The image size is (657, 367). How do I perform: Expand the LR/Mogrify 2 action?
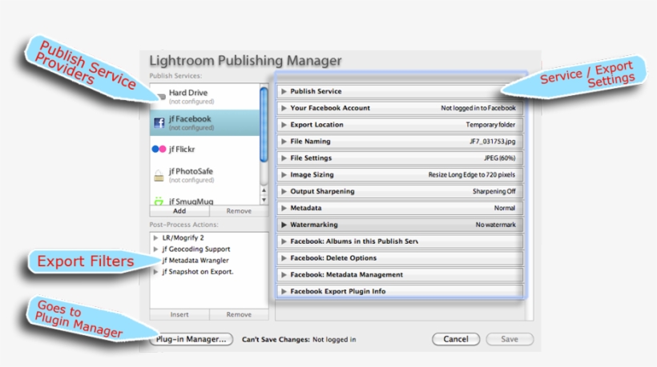[x=156, y=237]
